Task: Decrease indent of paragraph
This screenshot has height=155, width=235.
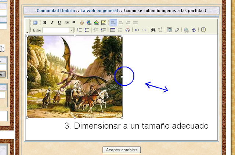Action: [96, 30]
